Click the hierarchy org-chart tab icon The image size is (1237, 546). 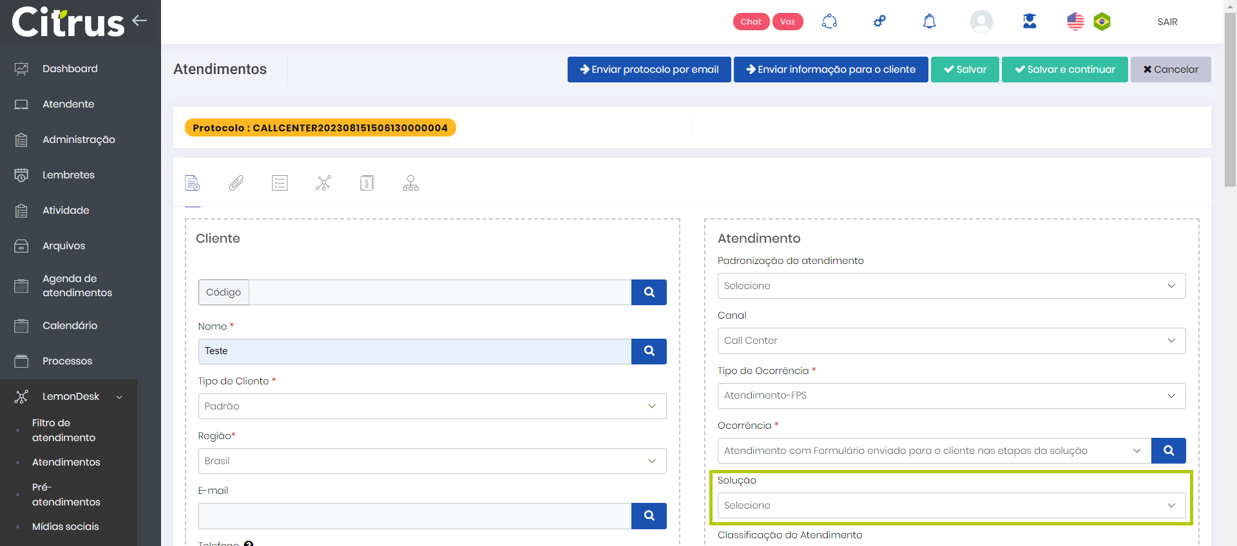coord(410,184)
